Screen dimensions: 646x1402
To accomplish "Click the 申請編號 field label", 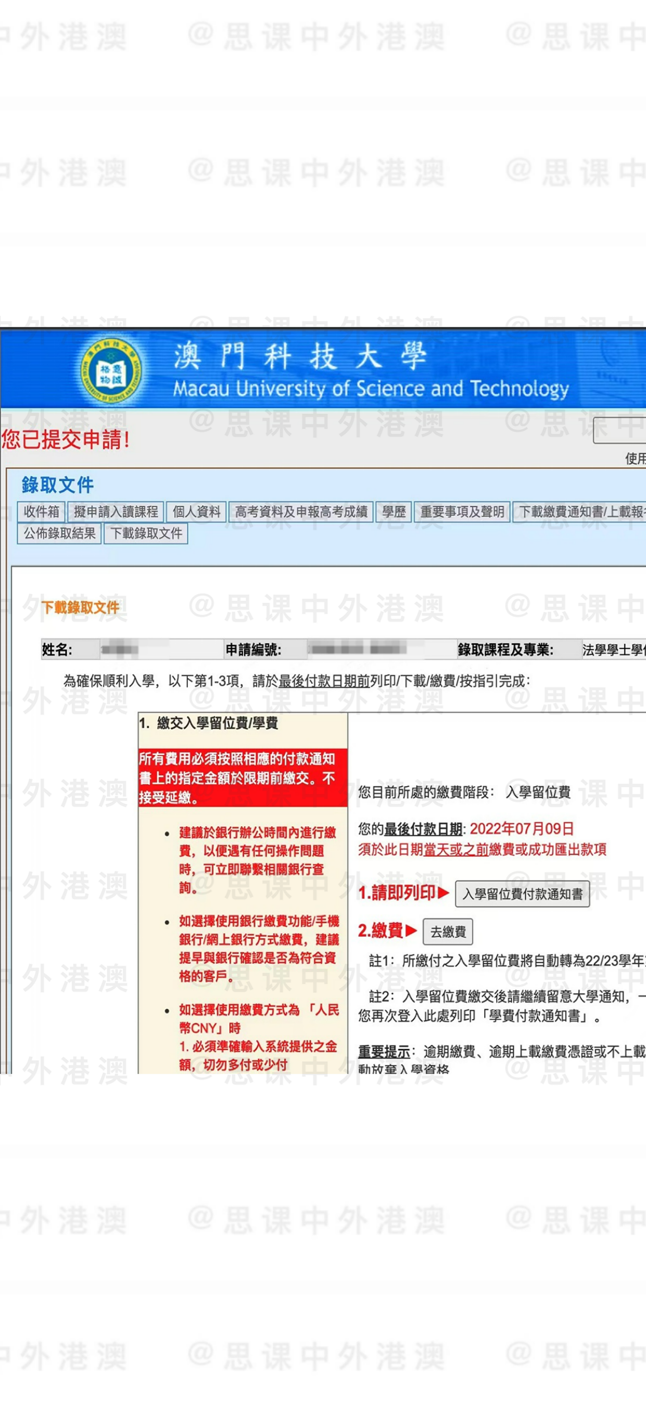I will point(254,649).
